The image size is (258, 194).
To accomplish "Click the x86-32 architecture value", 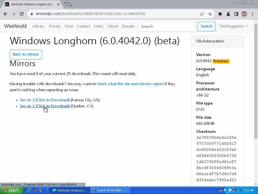I will point(202,95).
